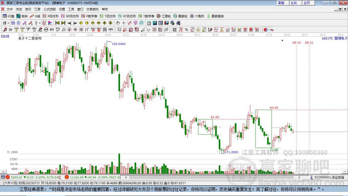The width and height of the screenshot is (348, 196).
Task: Jump to first bar with green skip-start icon
Action: pos(57,23)
